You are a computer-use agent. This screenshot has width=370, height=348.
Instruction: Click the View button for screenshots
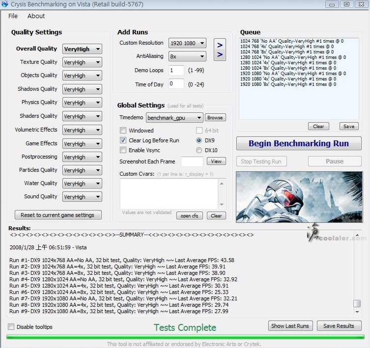(216, 161)
